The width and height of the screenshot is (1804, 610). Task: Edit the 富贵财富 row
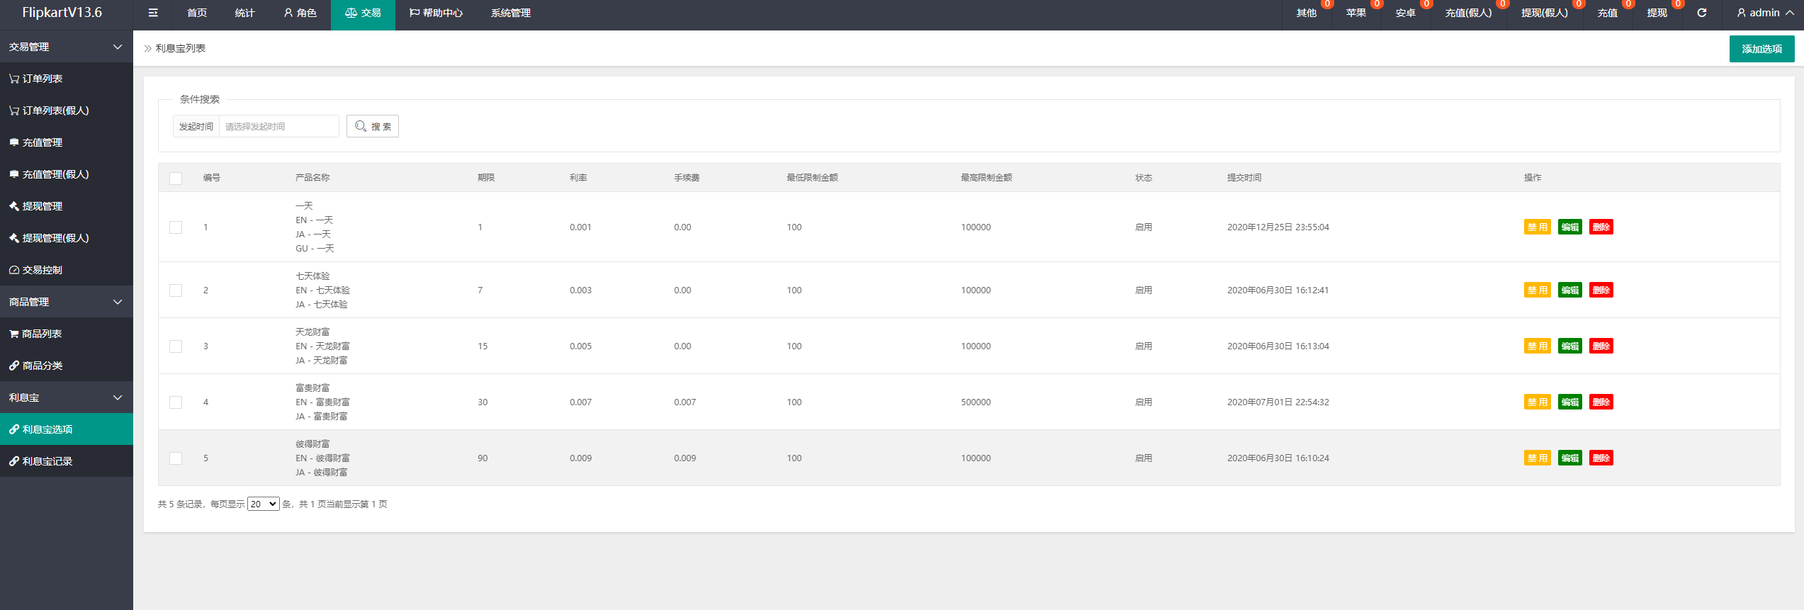coord(1570,402)
